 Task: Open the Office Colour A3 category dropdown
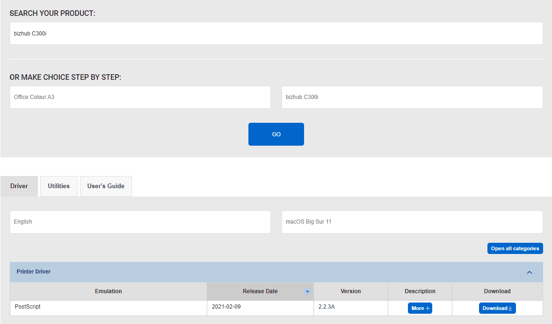[x=140, y=98]
